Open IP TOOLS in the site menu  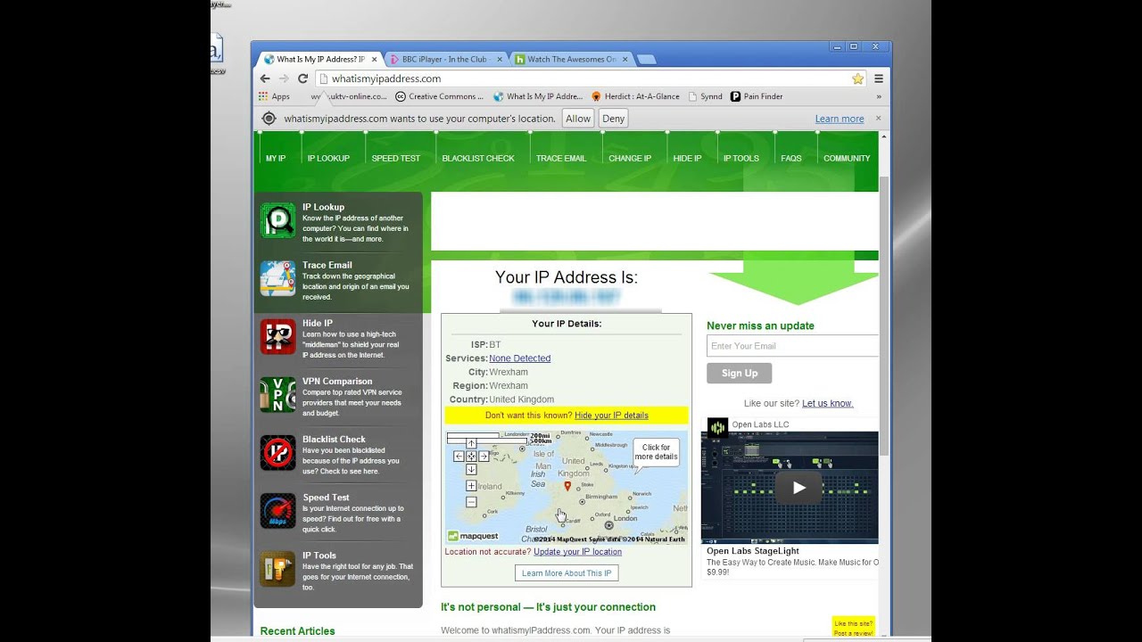tap(741, 159)
